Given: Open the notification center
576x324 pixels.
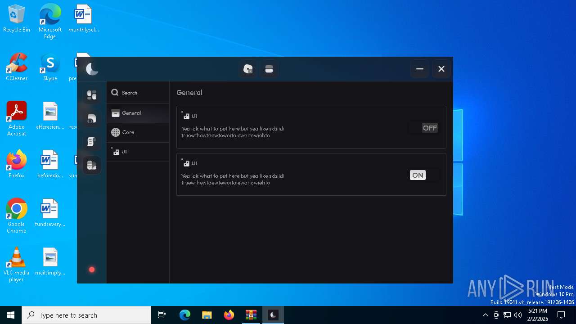Looking at the screenshot, I should point(561,315).
